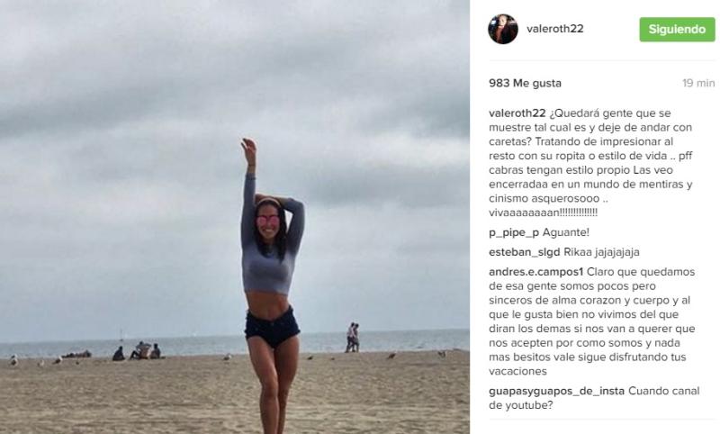Open esteban_slgd commenter profile
Image resolution: width=720 pixels, height=434 pixels.
point(525,252)
